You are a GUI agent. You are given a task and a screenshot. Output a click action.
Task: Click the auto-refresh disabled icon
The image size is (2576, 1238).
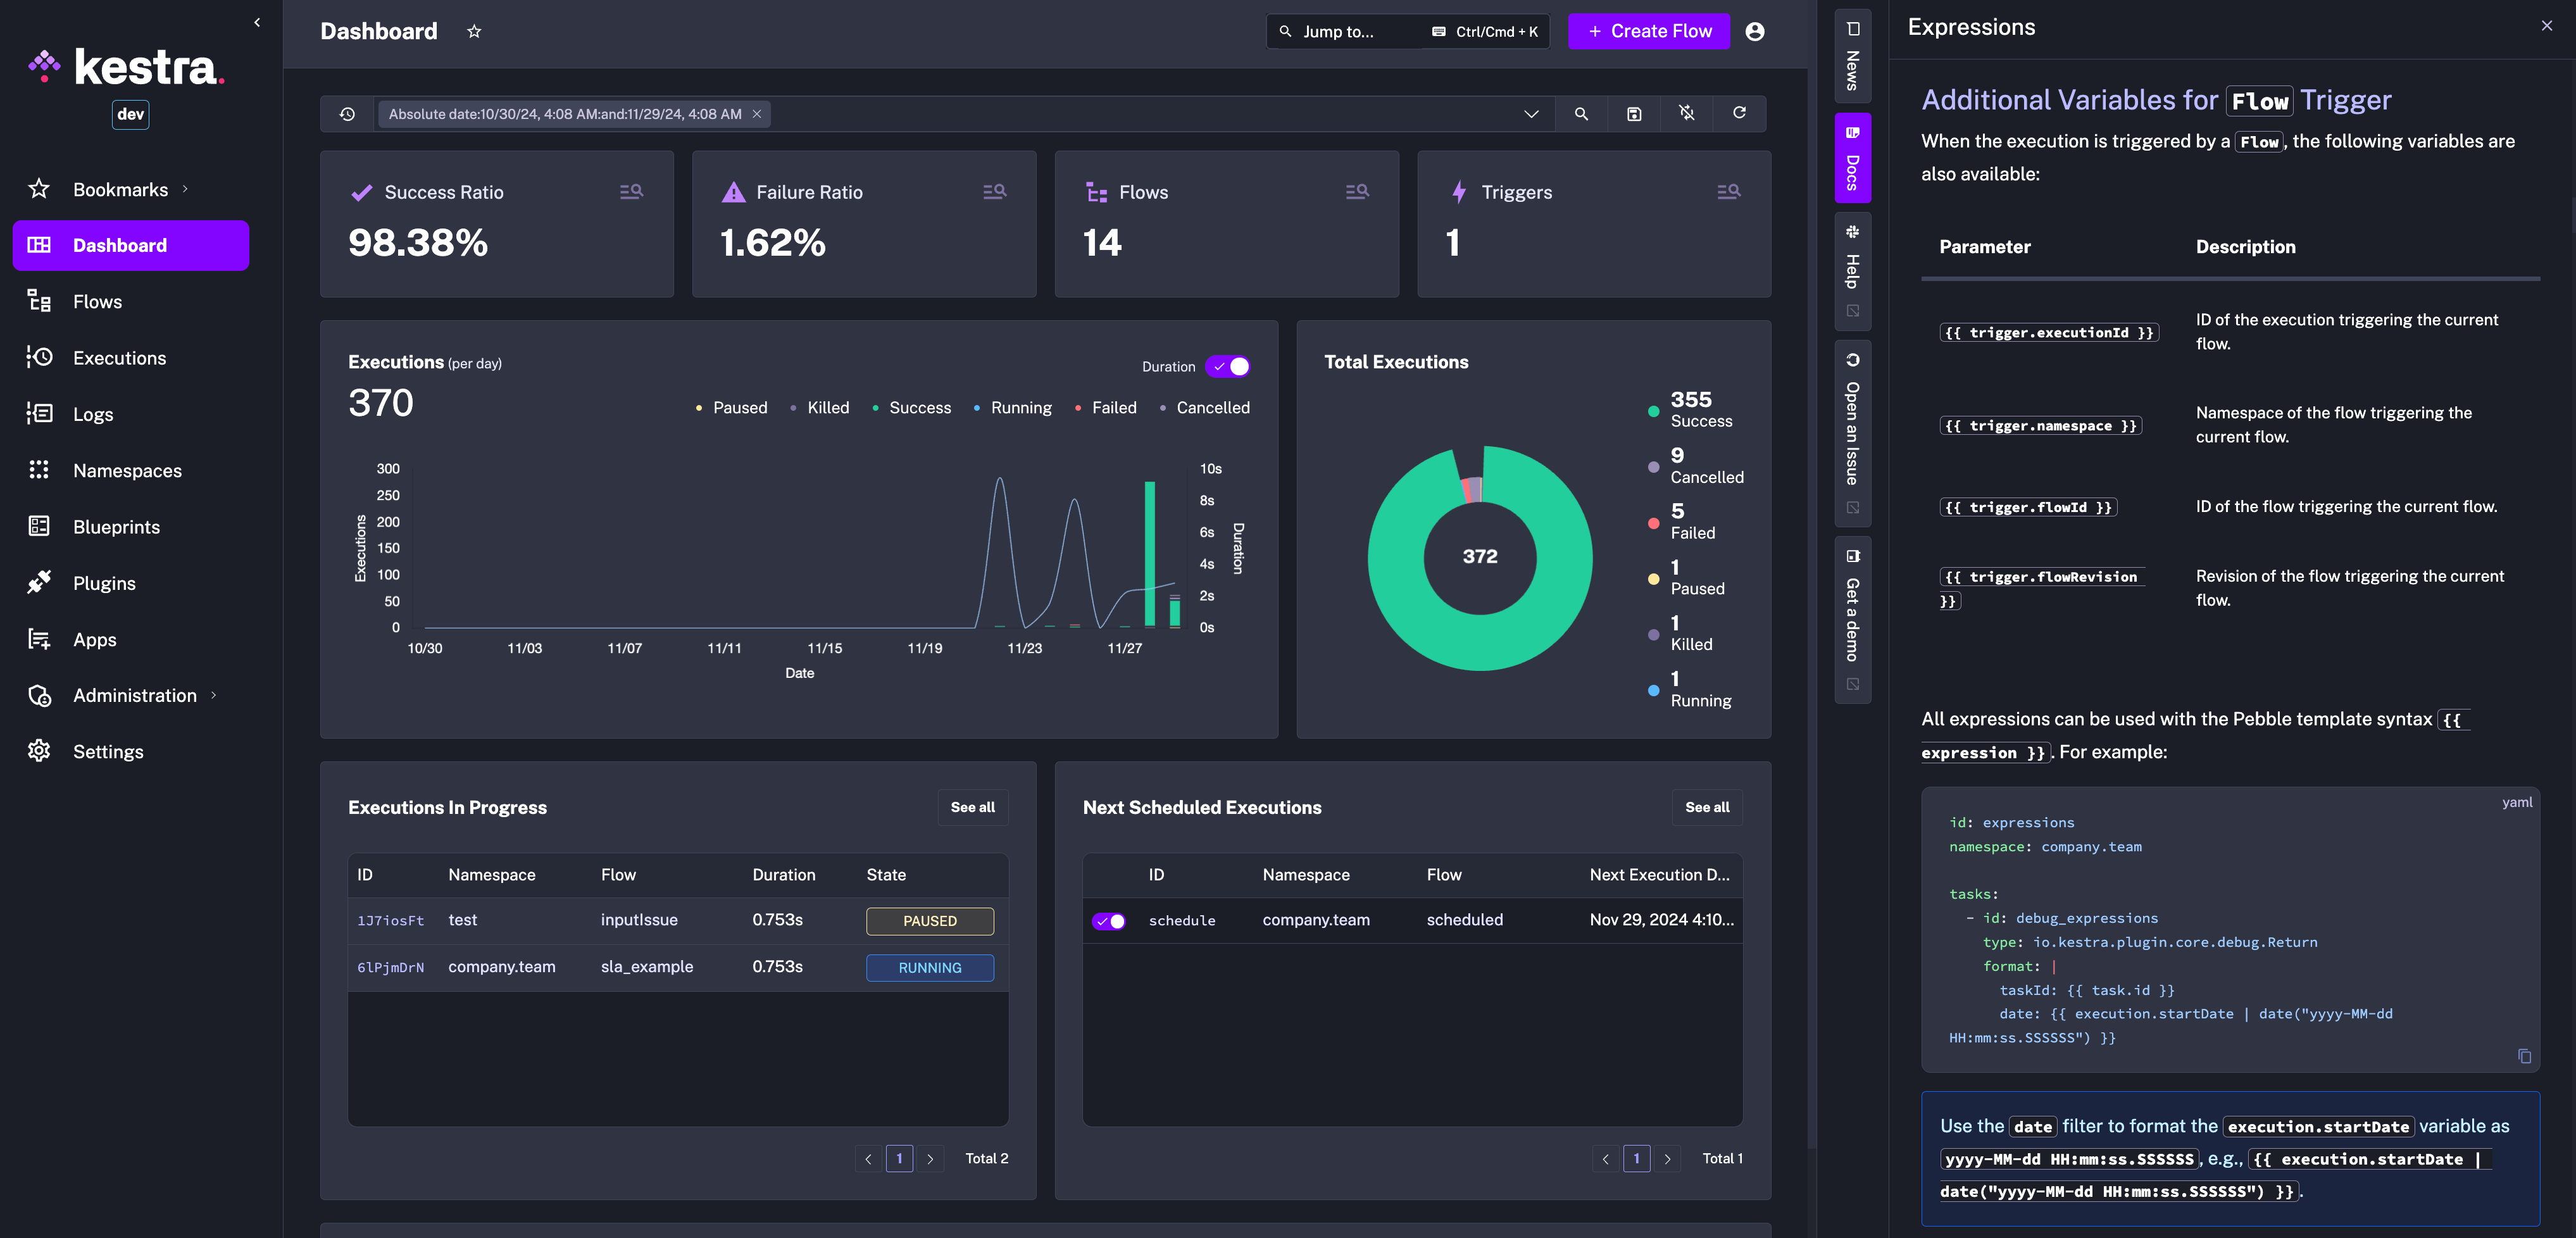coord(1687,113)
